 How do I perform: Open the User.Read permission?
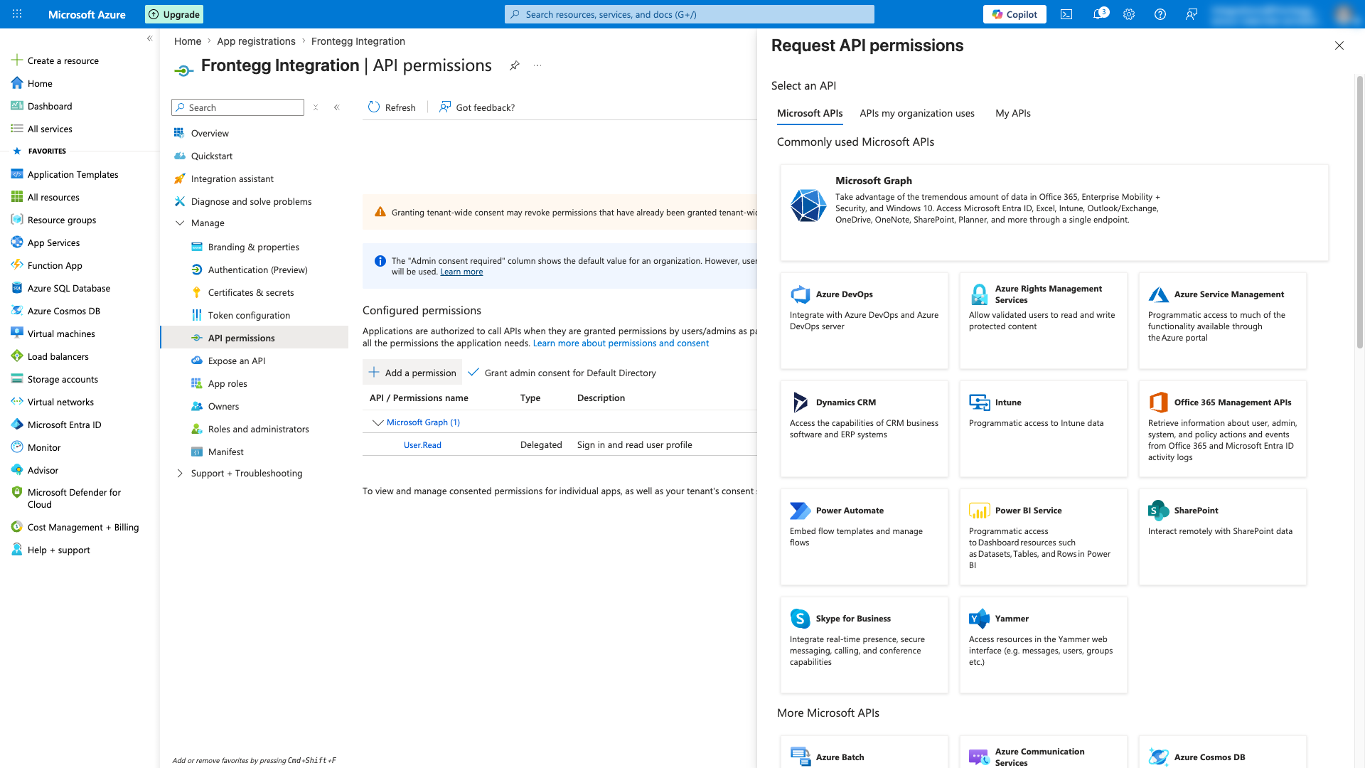click(x=422, y=445)
